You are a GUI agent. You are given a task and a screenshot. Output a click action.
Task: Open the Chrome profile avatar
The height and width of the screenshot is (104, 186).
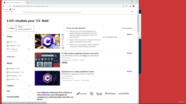(133, 6)
